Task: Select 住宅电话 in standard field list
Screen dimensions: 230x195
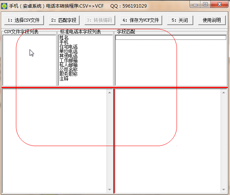Action: pos(68,47)
